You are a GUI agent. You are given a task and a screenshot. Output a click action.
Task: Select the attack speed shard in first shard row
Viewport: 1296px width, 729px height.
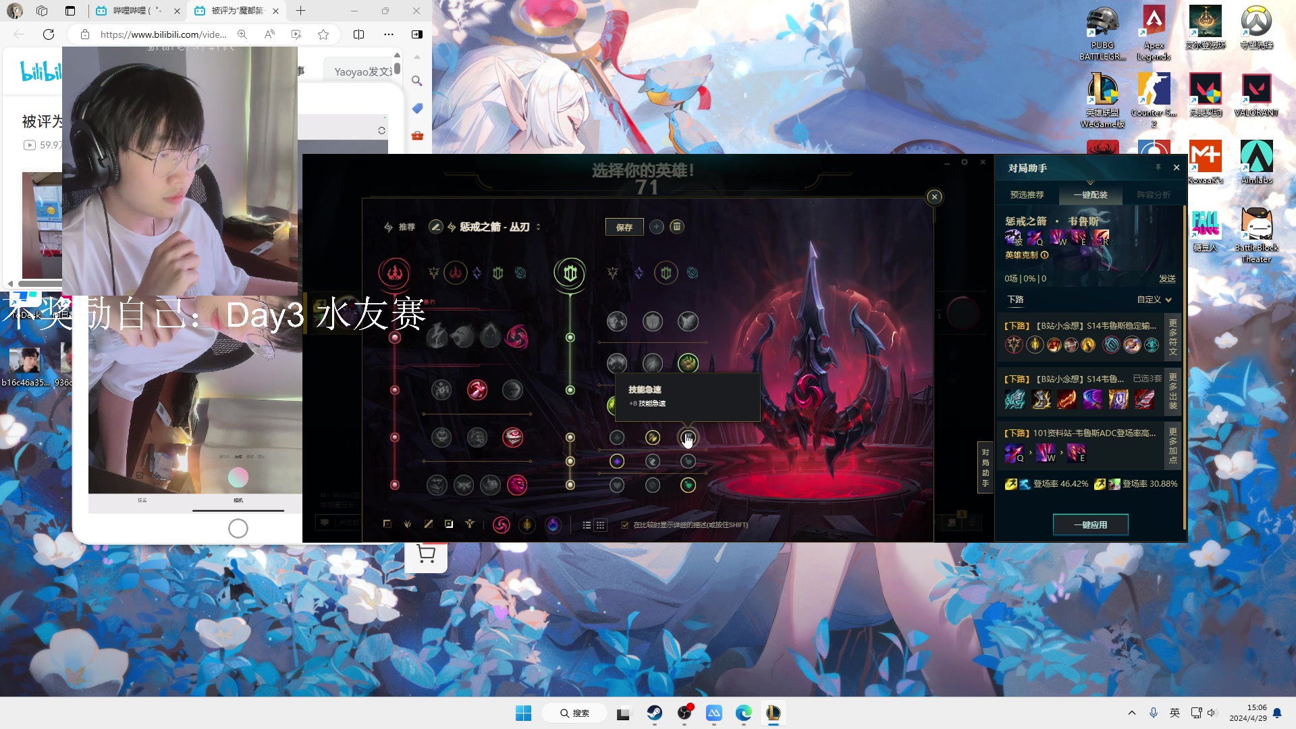coord(653,437)
